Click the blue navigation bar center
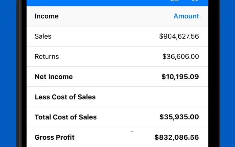Screen dimensions: 235x147 117,2
